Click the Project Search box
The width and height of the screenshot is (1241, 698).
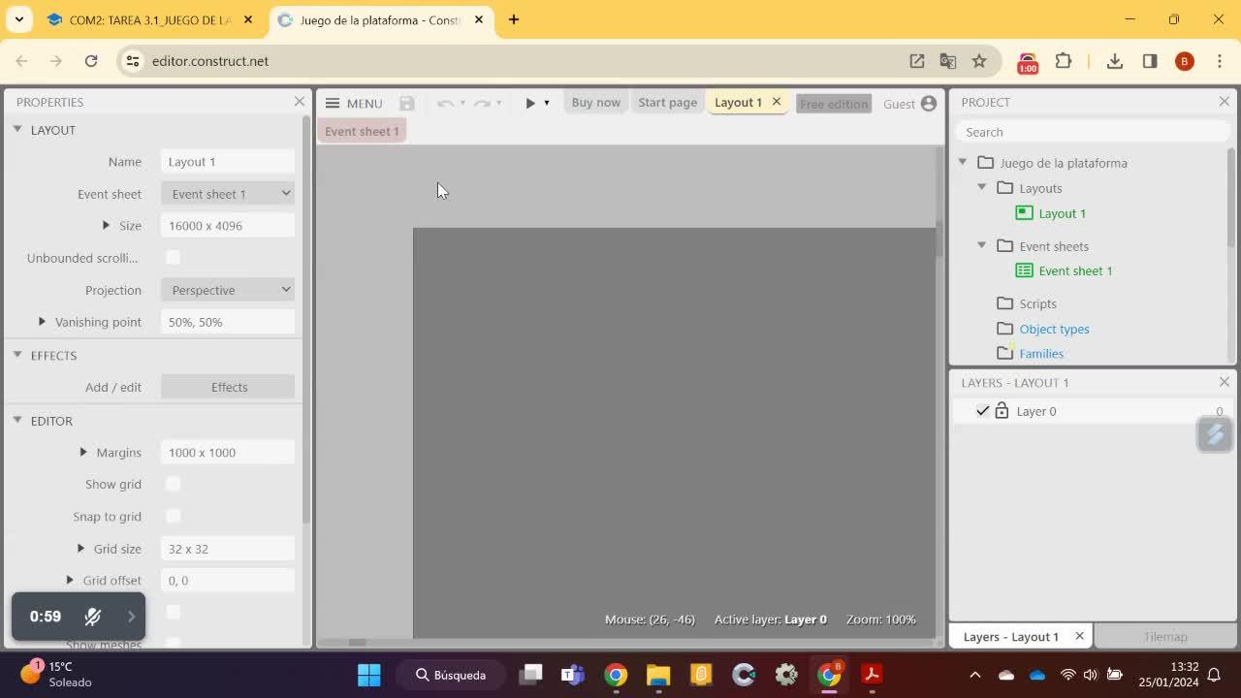tap(1092, 132)
